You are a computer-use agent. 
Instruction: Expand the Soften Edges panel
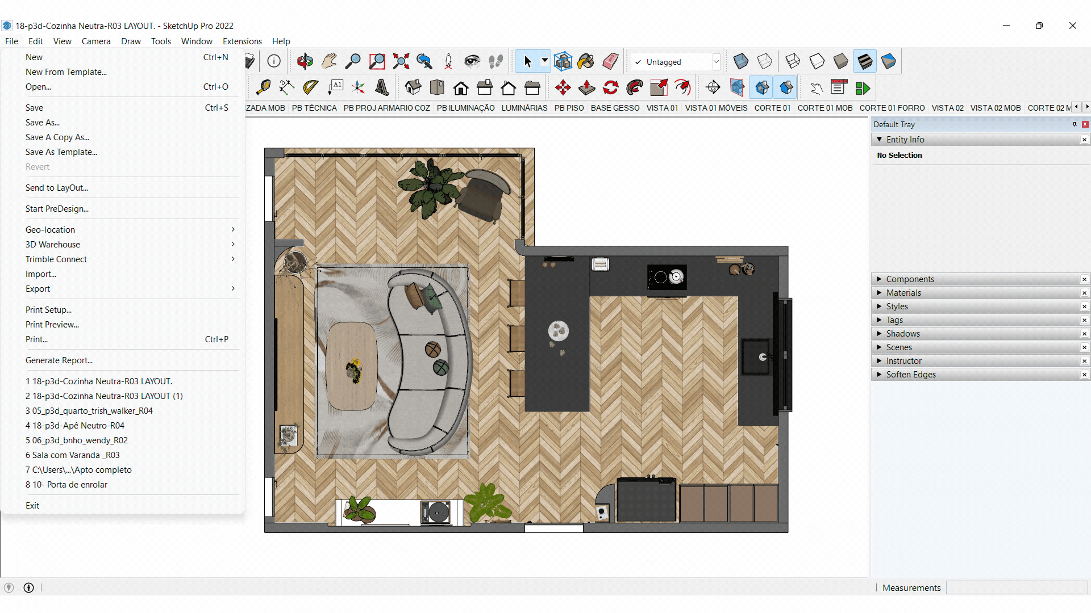tap(880, 375)
